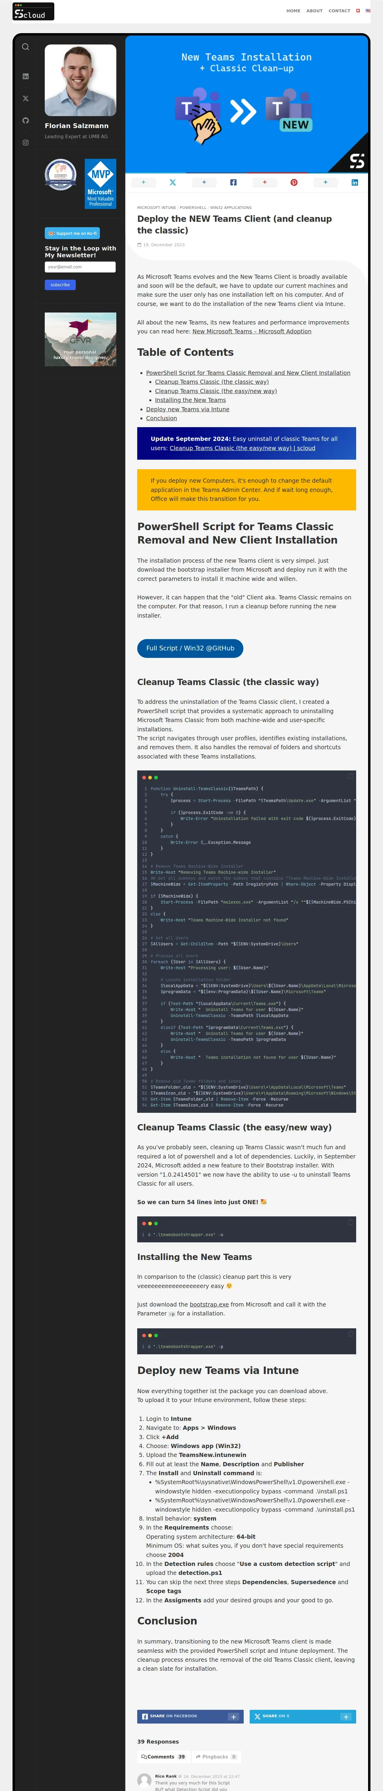Open the Instagram icon in sidebar
The height and width of the screenshot is (1791, 383).
pos(26,142)
